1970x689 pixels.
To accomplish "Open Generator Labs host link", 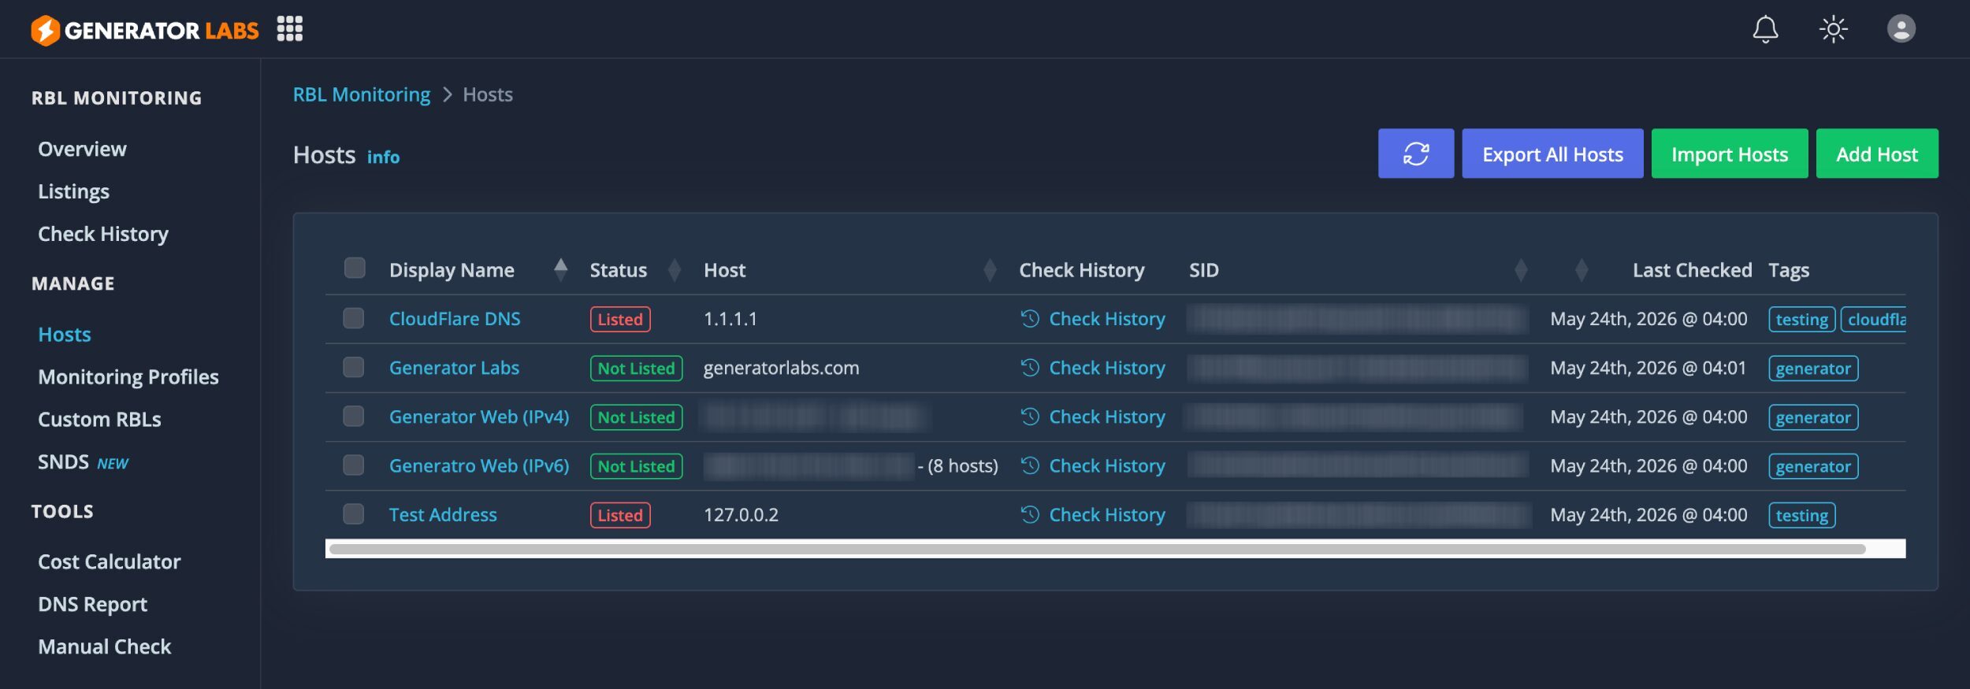I will click(454, 368).
